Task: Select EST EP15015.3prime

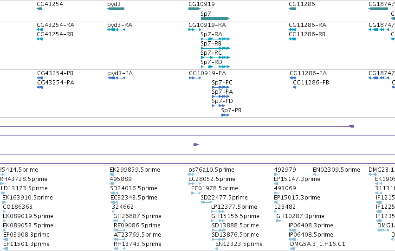Action: [x=297, y=198]
